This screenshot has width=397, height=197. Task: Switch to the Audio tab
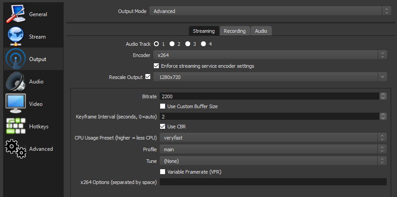tap(261, 31)
